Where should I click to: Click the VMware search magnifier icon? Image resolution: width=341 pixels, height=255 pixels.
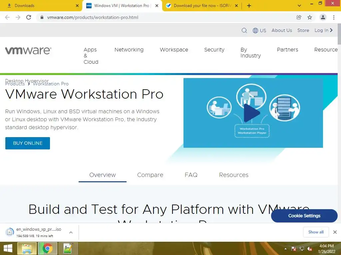pyautogui.click(x=244, y=30)
